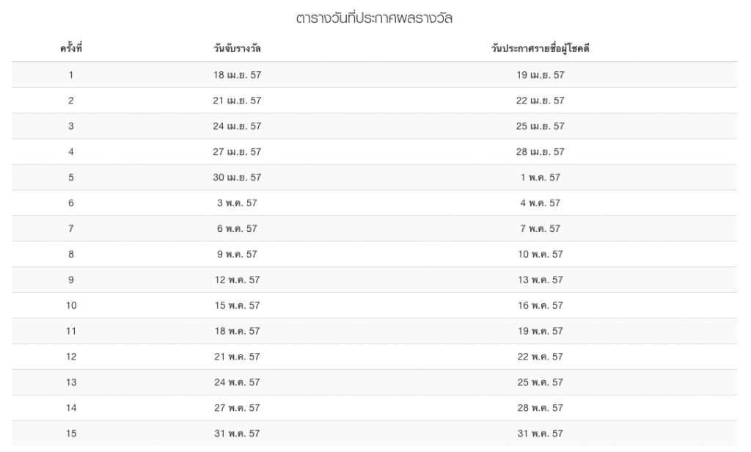
Task: Click the announcement date 28 เม.ย. 57
Action: click(x=541, y=152)
